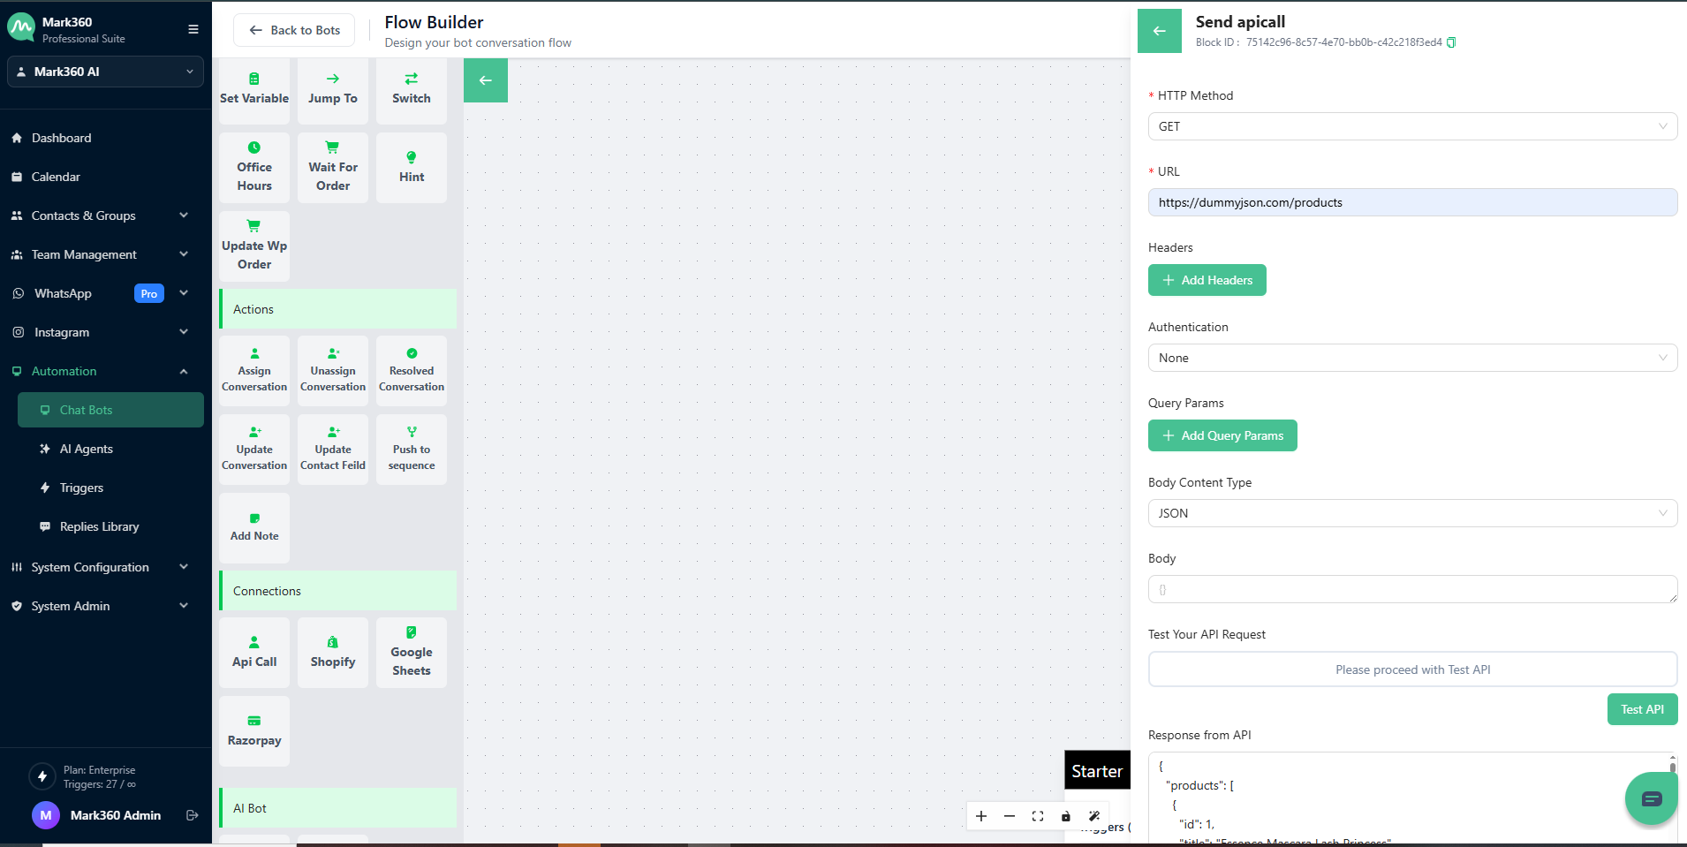Collapse the Automation menu section
Image resolution: width=1687 pixels, height=847 pixels.
(184, 371)
